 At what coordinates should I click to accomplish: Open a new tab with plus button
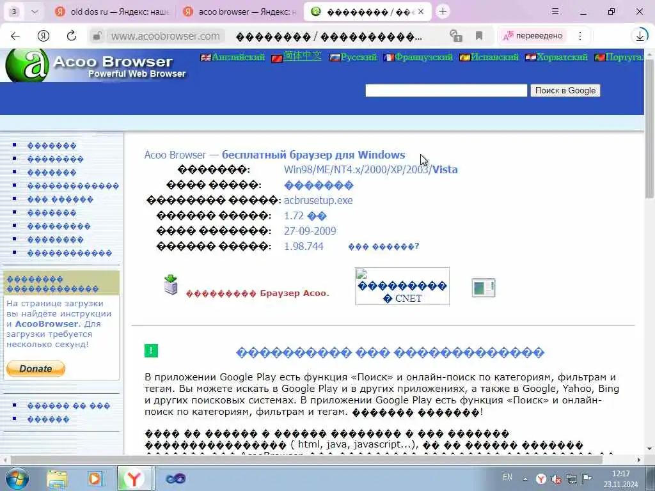pyautogui.click(x=443, y=12)
